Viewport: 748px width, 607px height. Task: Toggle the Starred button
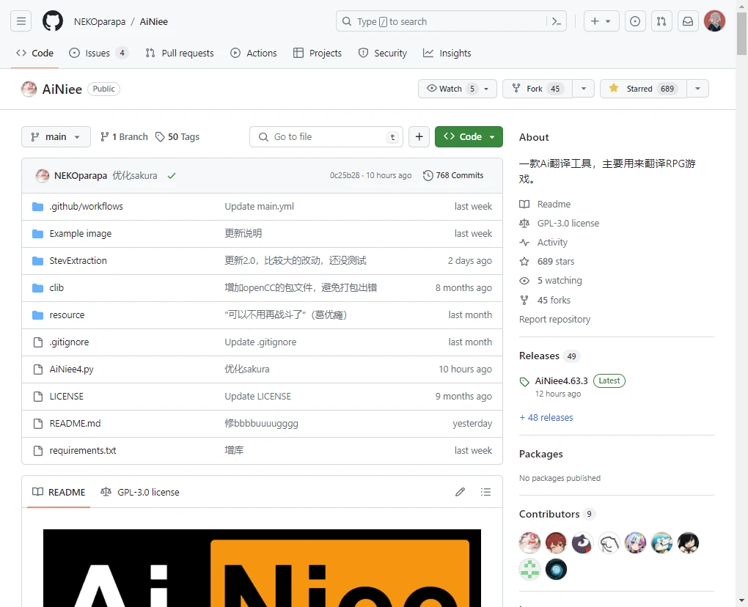coord(643,89)
